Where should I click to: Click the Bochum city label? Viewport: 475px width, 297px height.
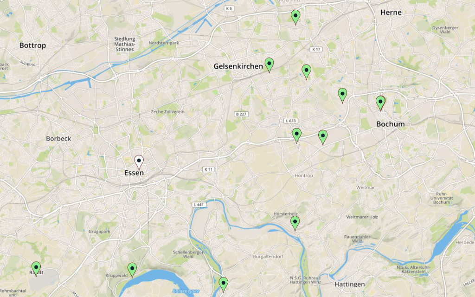click(391, 124)
